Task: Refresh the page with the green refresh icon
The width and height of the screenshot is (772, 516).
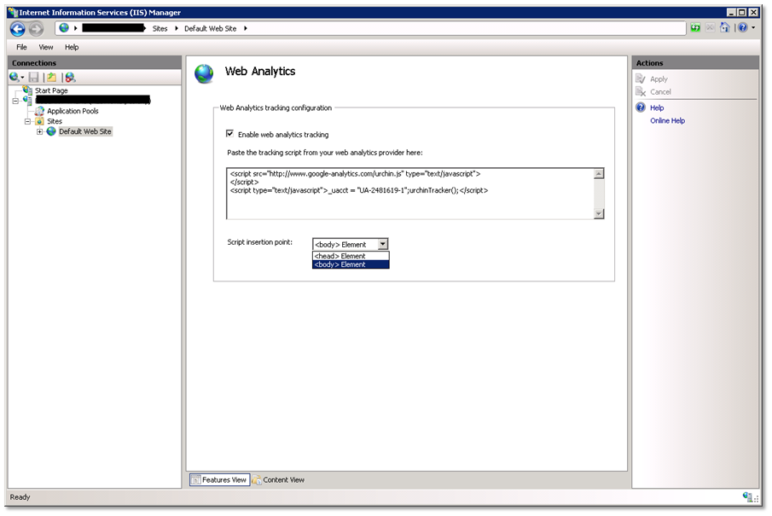Action: coord(695,27)
